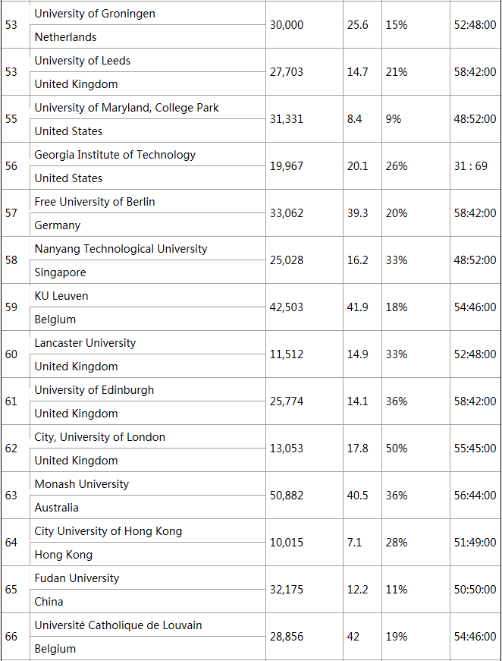
Task: Select Georgia Institute of Technology text
Action: pos(115,155)
